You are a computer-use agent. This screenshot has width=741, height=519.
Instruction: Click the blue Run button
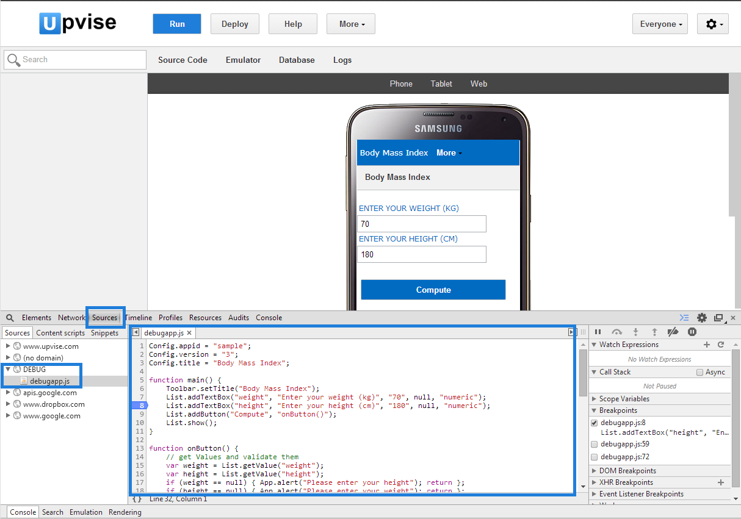coord(177,24)
